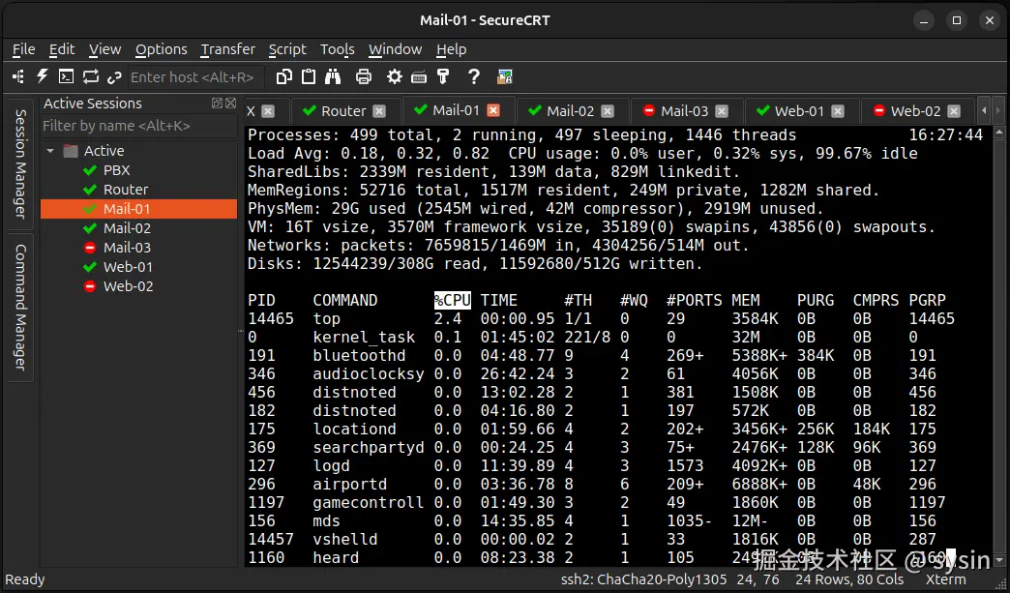This screenshot has height=593, width=1010.
Task: Find text using the binoculars icon
Action: [x=332, y=77]
